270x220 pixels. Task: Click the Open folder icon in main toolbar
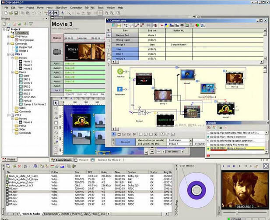11,13
